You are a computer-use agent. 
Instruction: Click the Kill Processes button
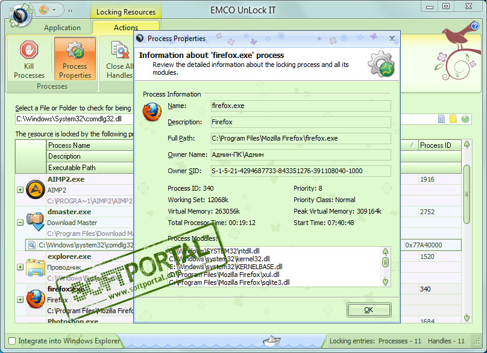click(x=29, y=59)
